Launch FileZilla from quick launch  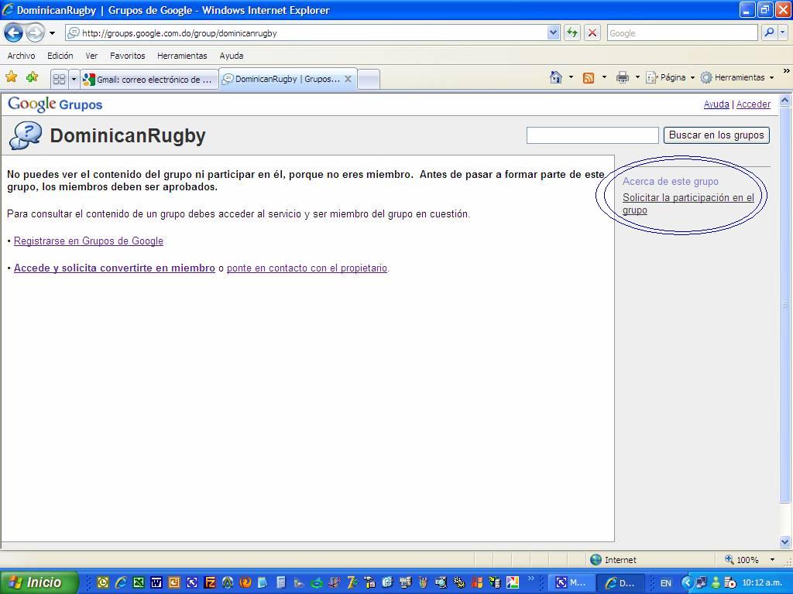(x=209, y=582)
